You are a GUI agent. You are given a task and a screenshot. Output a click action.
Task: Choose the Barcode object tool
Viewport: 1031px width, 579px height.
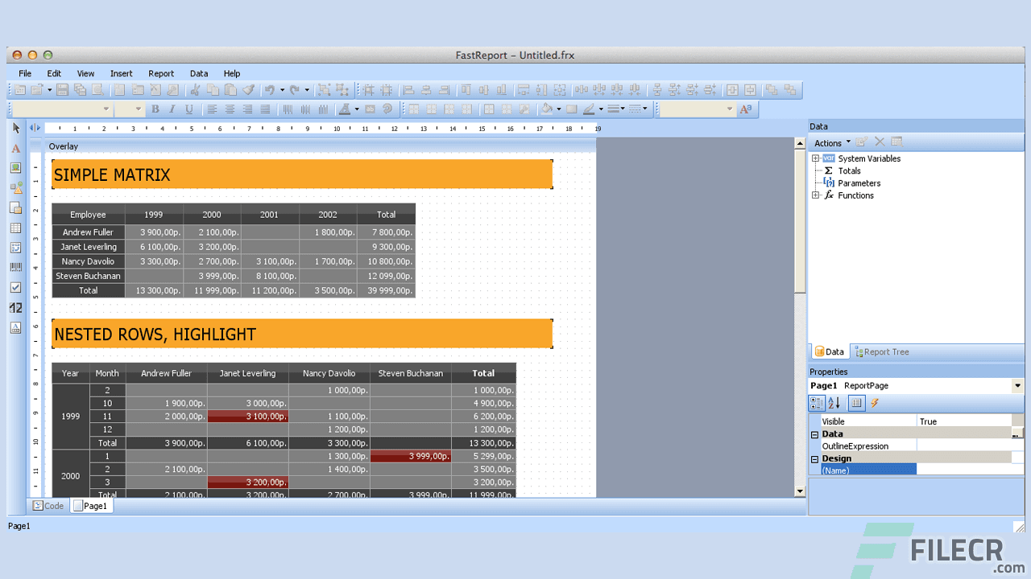click(16, 268)
